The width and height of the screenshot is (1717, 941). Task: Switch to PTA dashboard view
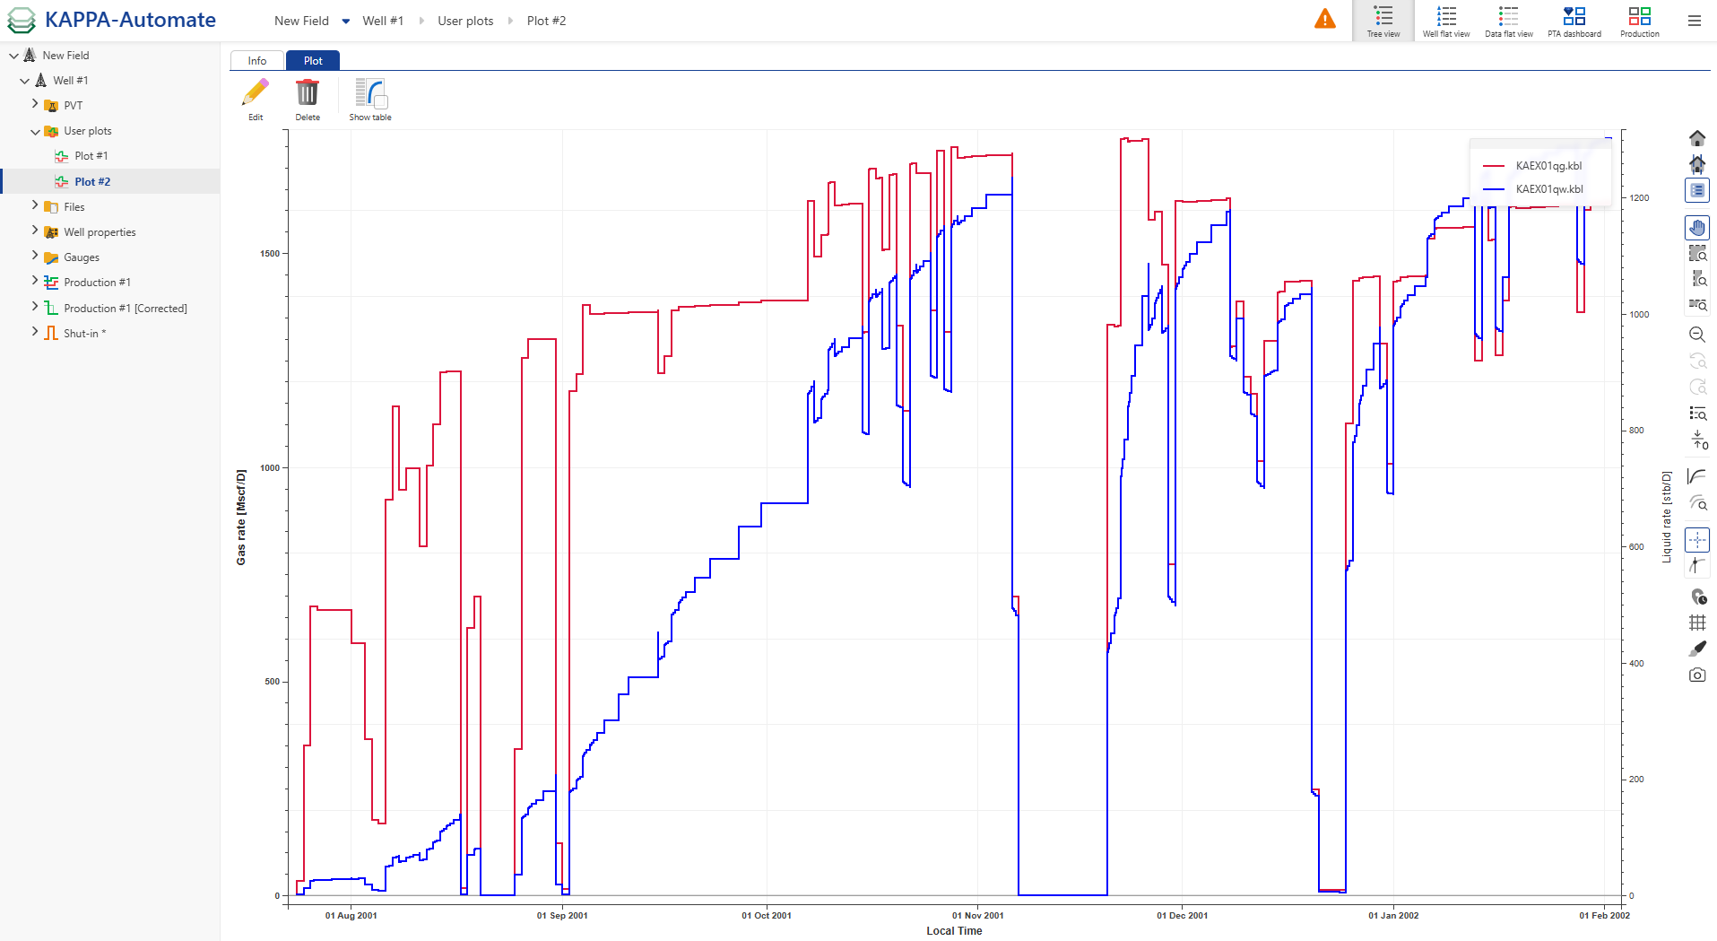click(1574, 21)
